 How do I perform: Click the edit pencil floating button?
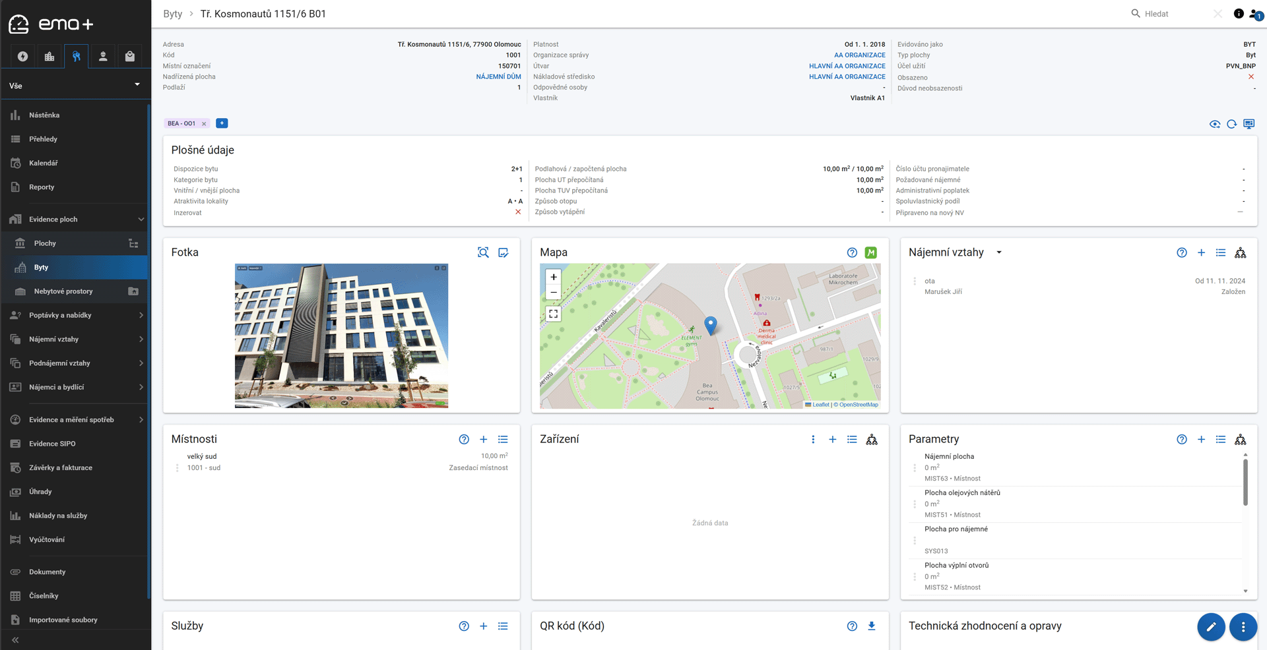pyautogui.click(x=1211, y=627)
